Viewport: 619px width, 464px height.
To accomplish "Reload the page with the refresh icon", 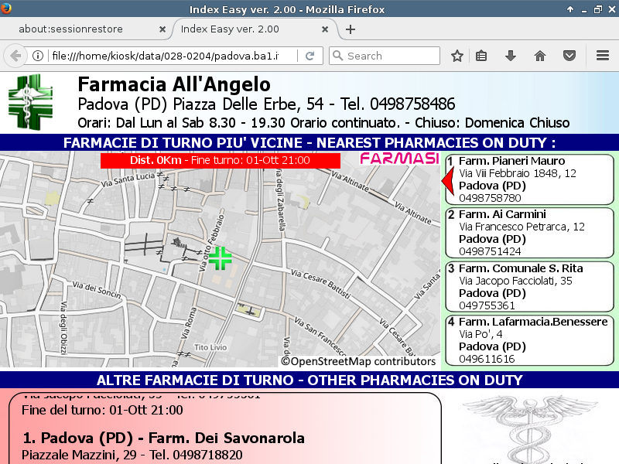I will coord(309,56).
